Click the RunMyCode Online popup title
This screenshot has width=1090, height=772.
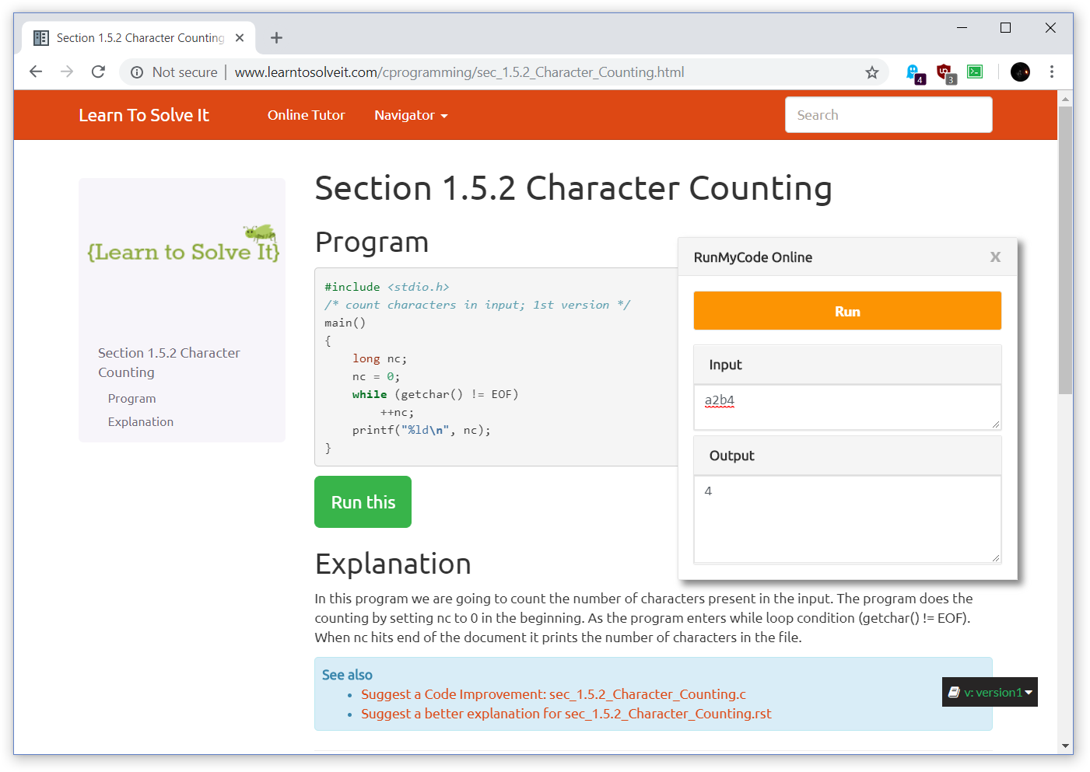pos(752,257)
